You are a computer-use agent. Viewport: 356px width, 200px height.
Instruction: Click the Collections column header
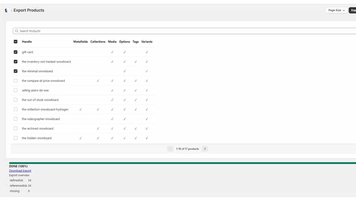coord(98,42)
